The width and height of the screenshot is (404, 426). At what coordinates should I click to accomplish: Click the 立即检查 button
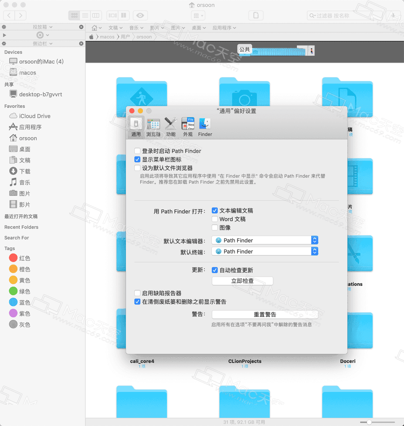[242, 281]
